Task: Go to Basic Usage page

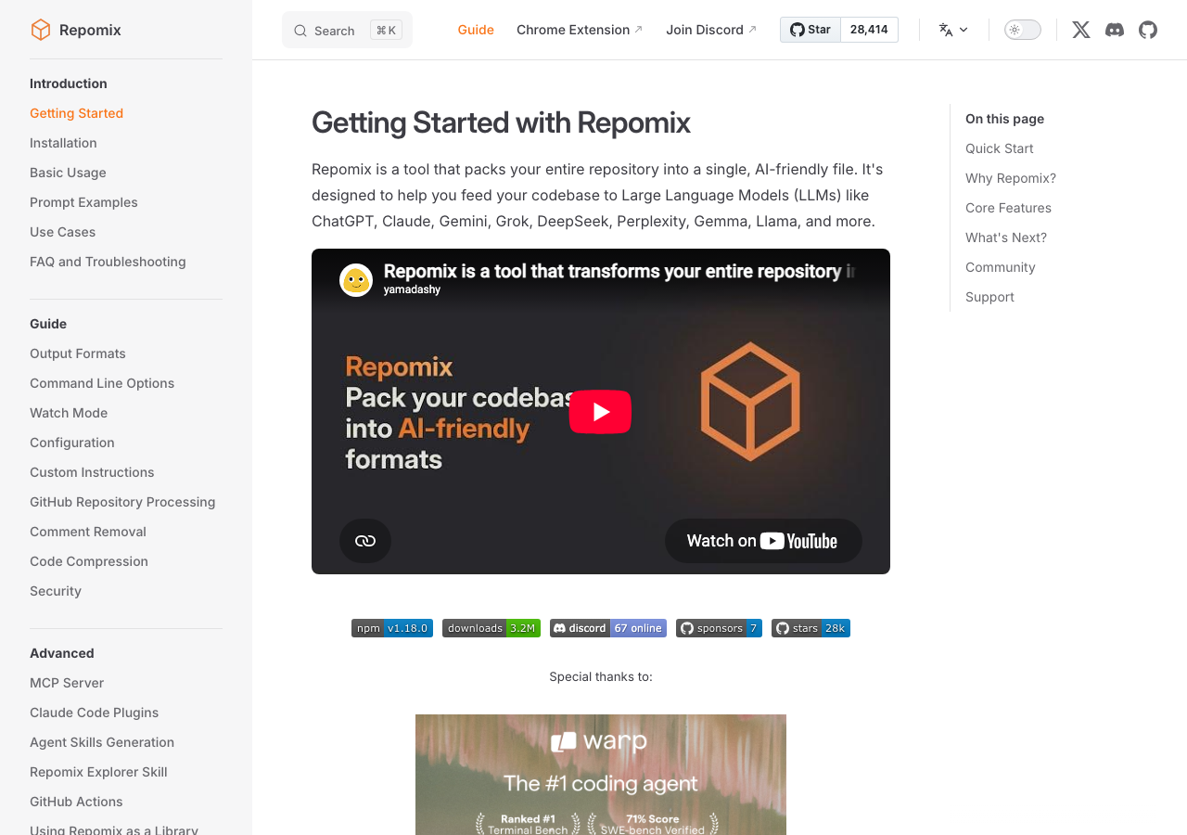Action: click(68, 173)
